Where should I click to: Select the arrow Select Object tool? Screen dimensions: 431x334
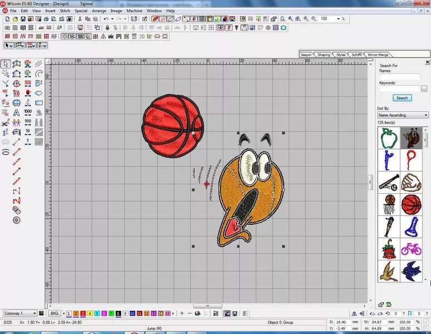click(x=6, y=63)
